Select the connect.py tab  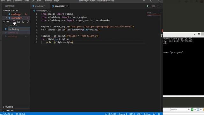(x=60, y=6)
